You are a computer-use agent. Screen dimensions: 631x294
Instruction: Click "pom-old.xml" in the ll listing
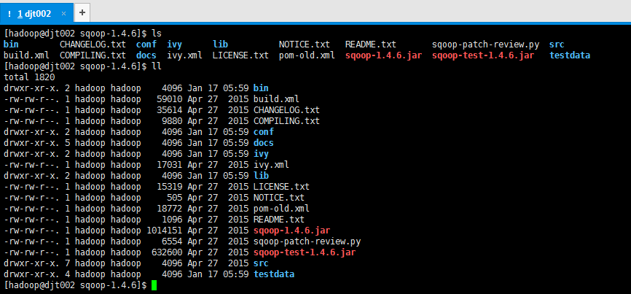click(x=282, y=209)
